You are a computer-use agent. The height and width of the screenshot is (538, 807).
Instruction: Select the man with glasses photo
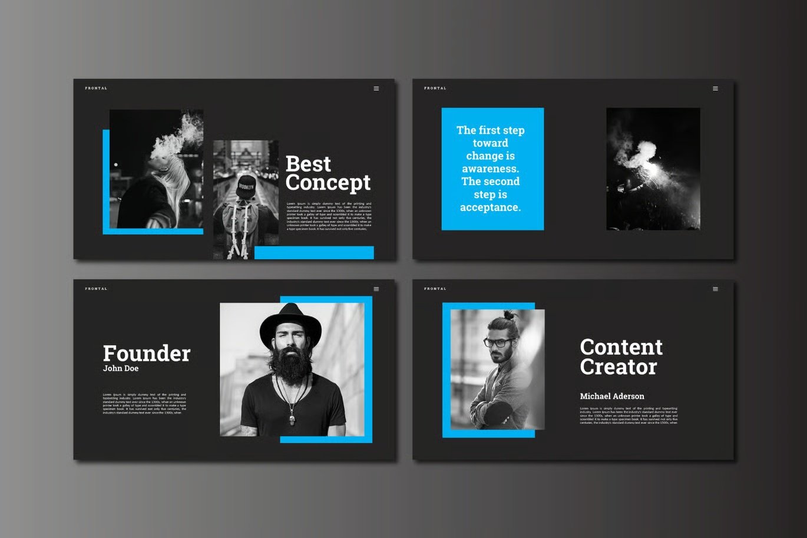click(x=497, y=369)
